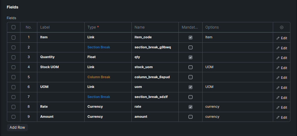Click the pencil Edit for Quantity row
This screenshot has height=136, width=297.
pos(282,58)
